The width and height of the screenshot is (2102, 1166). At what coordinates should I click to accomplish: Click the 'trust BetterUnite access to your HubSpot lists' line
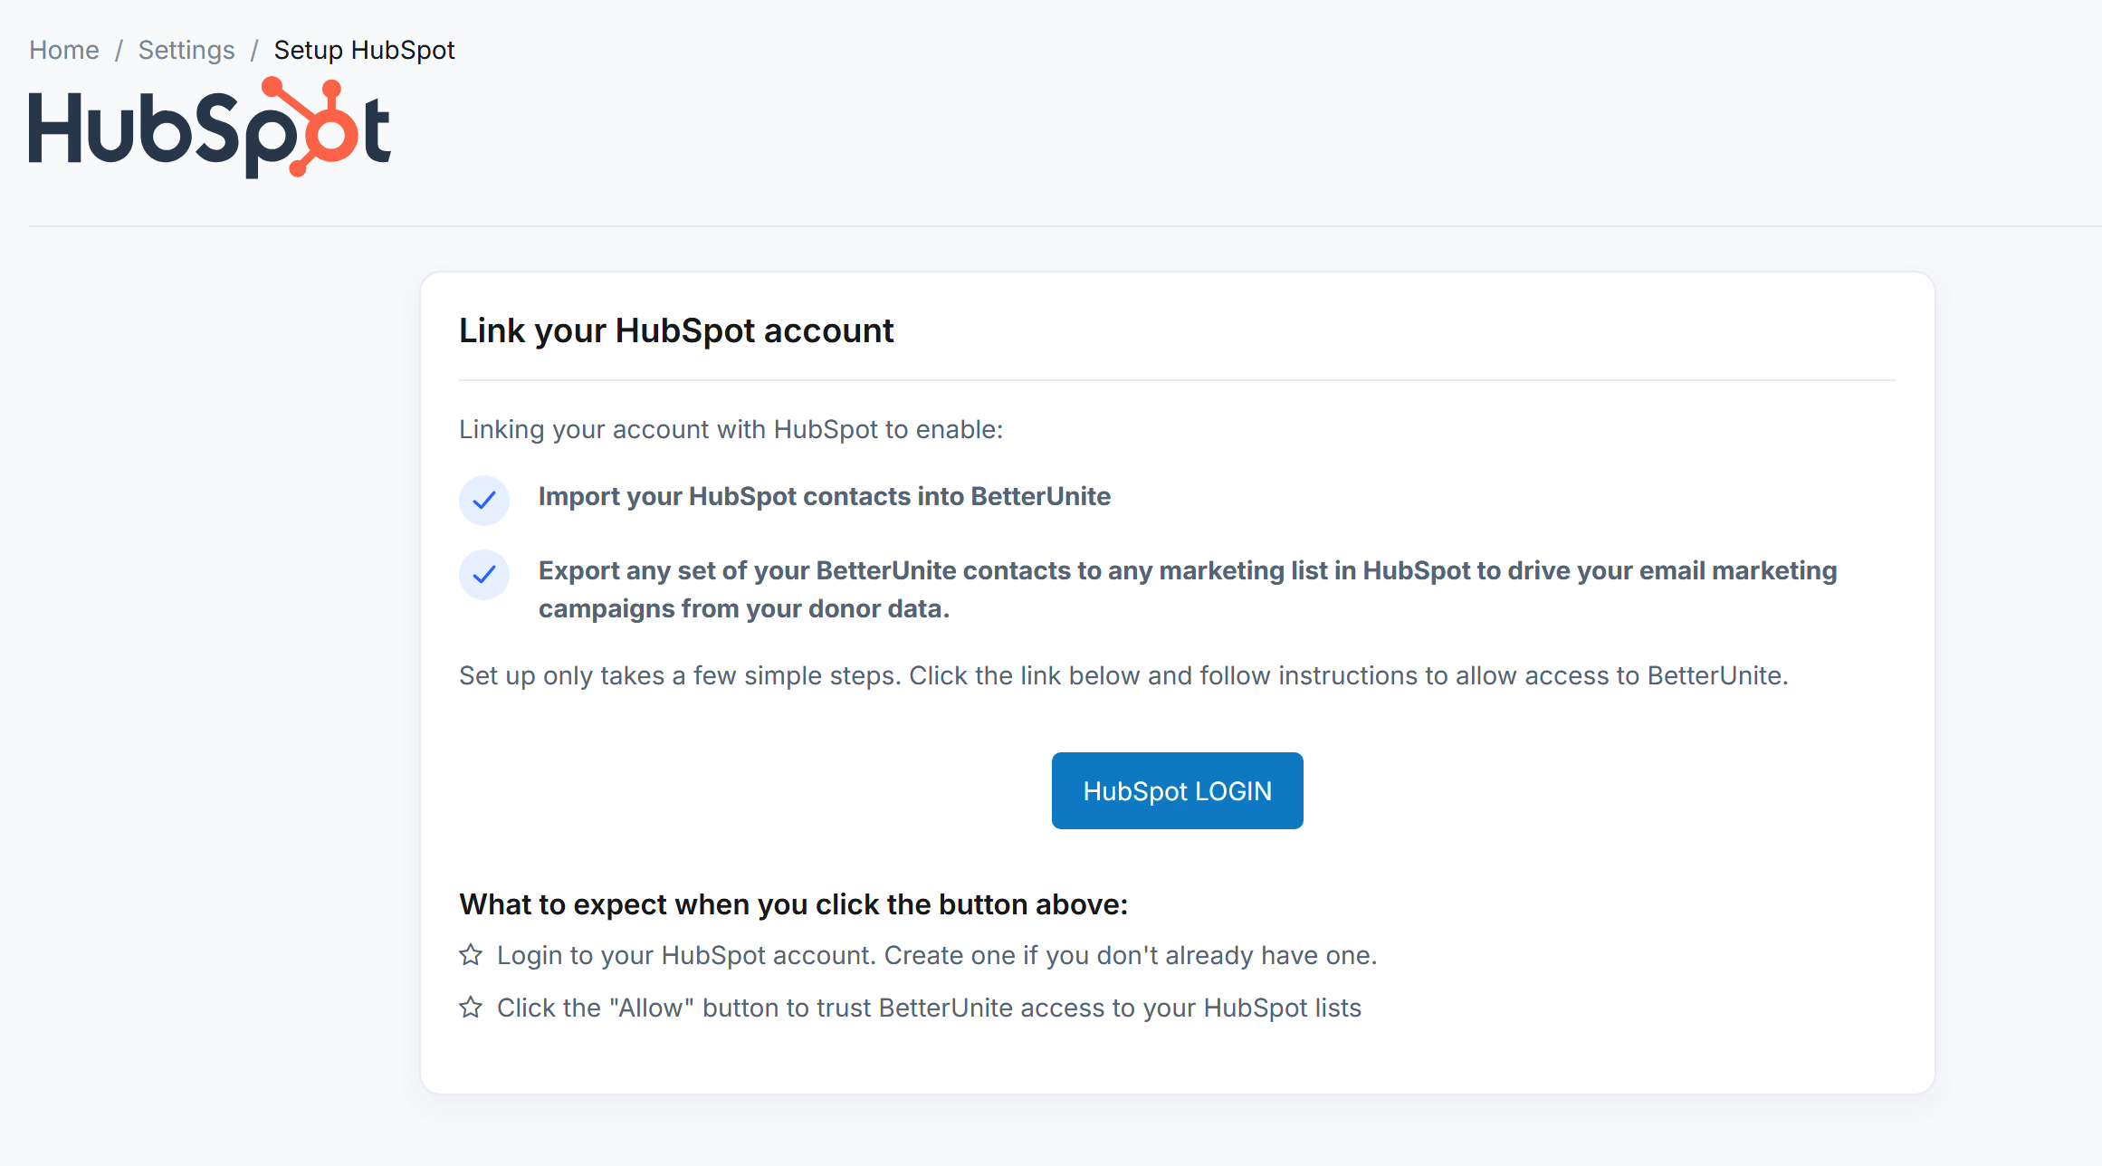929,1008
